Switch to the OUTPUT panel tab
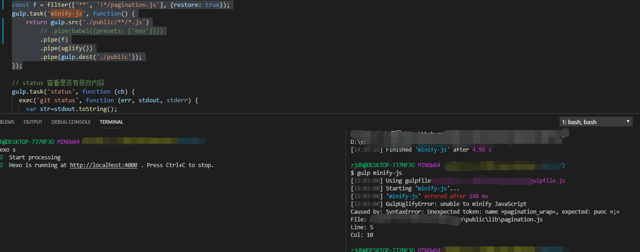This screenshot has height=252, width=640. [33, 122]
